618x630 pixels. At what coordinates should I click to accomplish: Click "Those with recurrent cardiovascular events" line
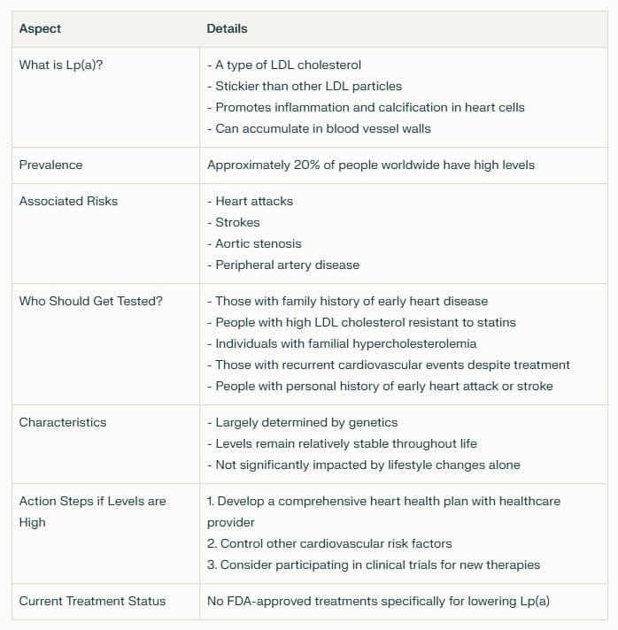tap(389, 365)
